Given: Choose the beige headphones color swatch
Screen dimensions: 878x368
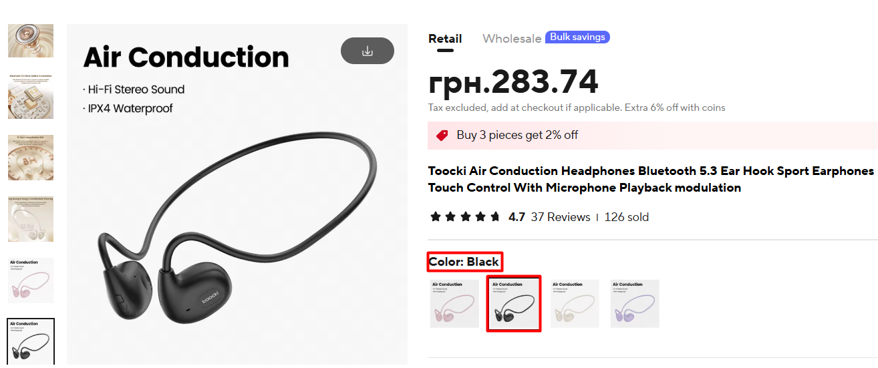Looking at the screenshot, I should (575, 303).
